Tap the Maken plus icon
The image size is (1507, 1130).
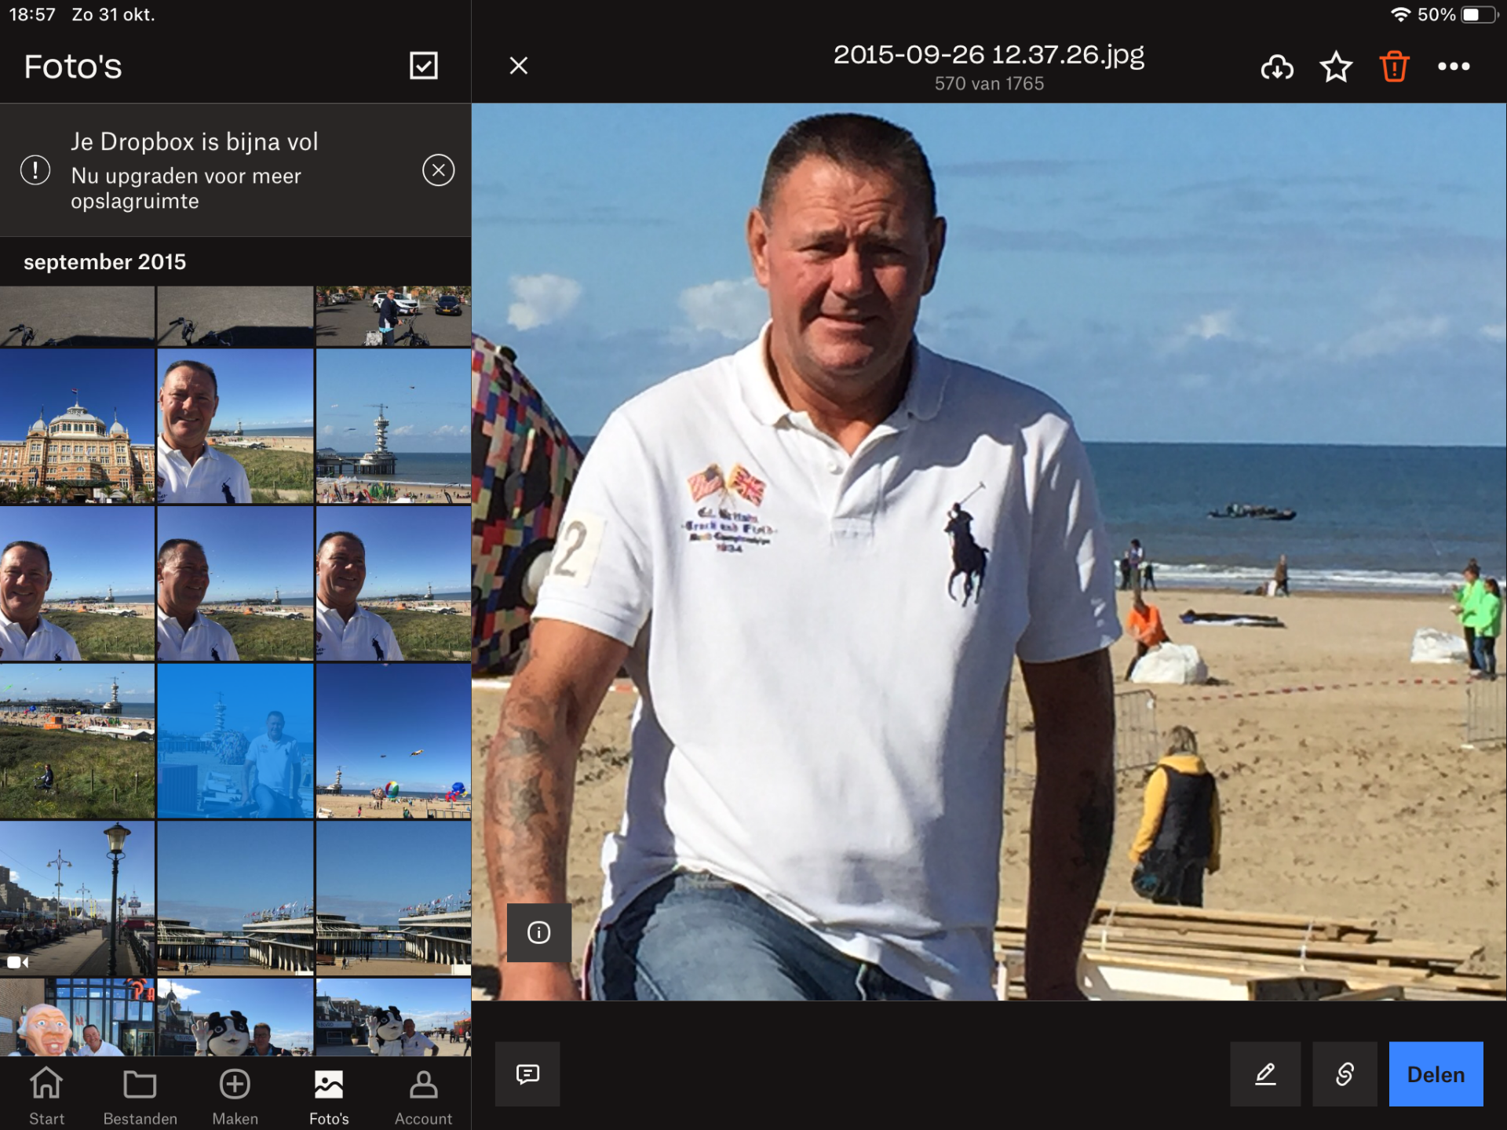[235, 1095]
